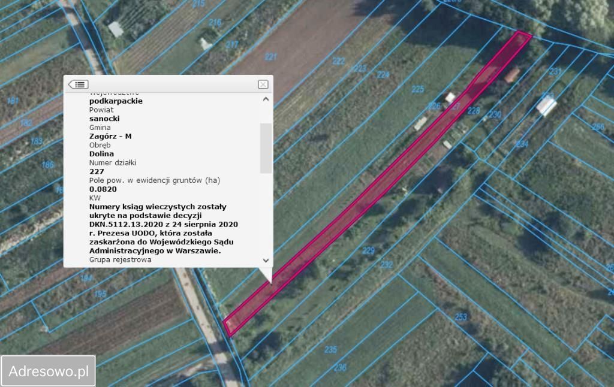The height and width of the screenshot is (387, 614).
Task: Click the list-back icon in the popup header
Action: (x=78, y=84)
